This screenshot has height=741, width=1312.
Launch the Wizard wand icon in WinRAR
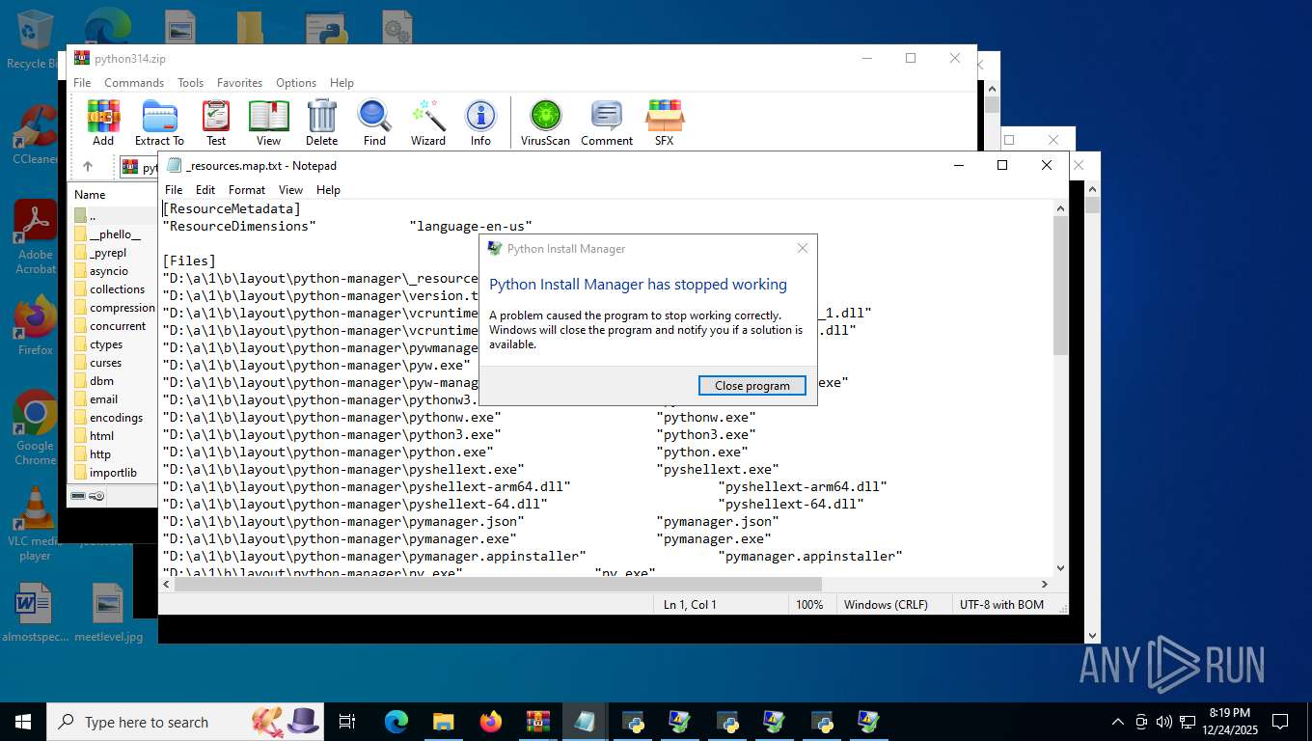pos(428,123)
